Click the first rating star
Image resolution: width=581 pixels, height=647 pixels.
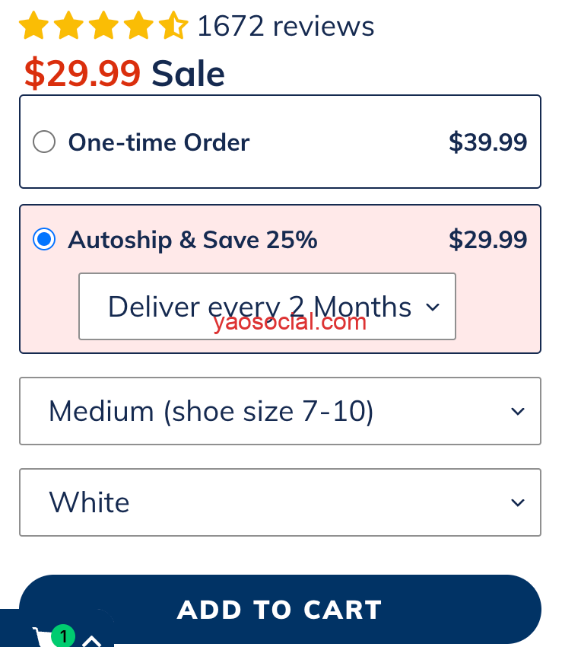pos(33,27)
